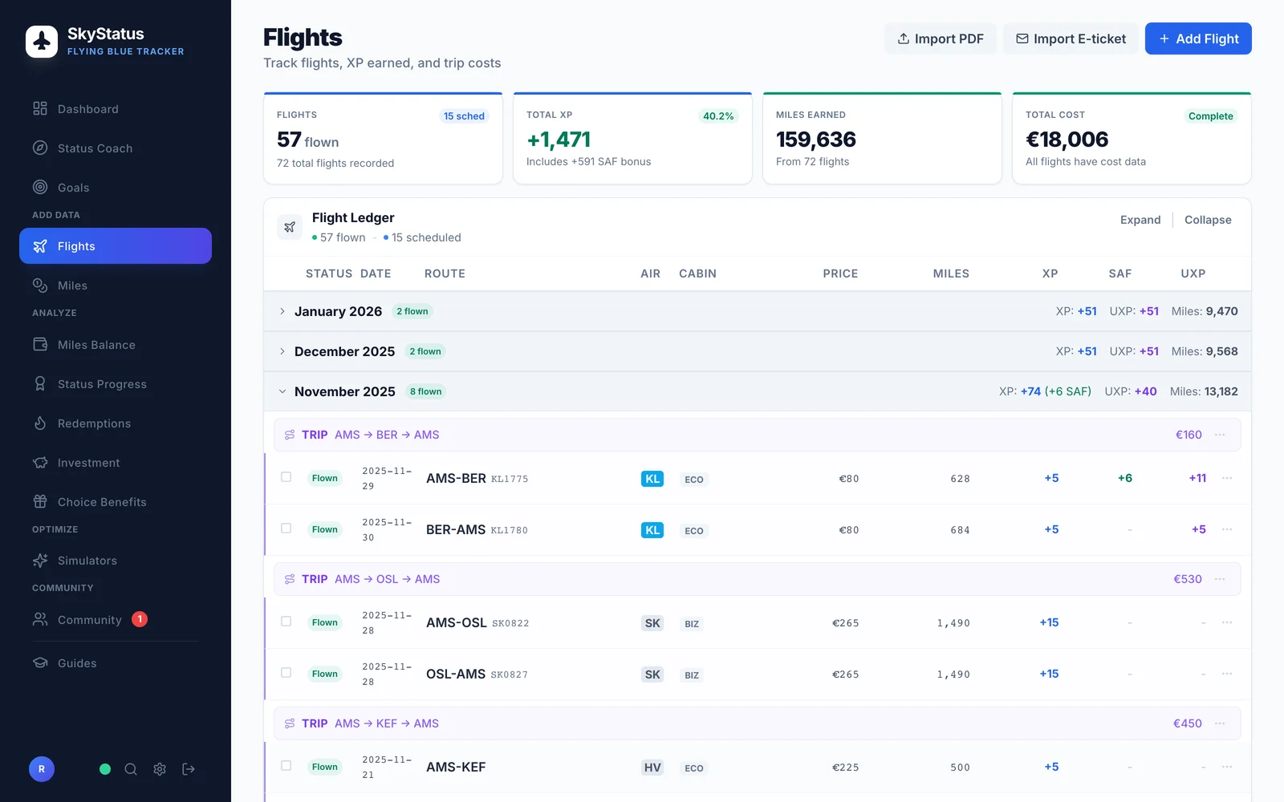1284x802 pixels.
Task: Collapse all ledger months
Action: pos(1208,220)
